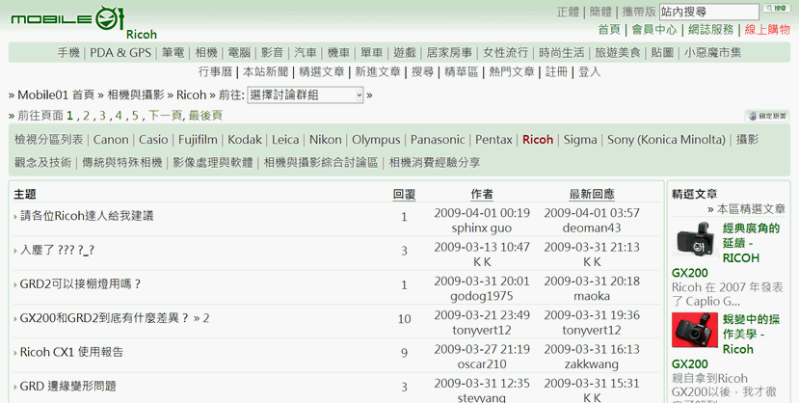
Task: Open the Leica subforum tab
Action: pos(285,140)
